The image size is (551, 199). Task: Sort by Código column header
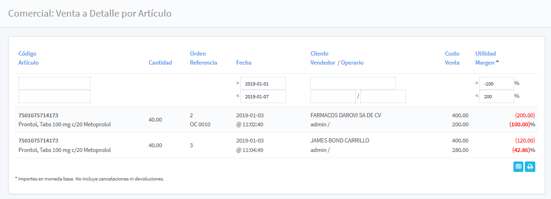27,54
